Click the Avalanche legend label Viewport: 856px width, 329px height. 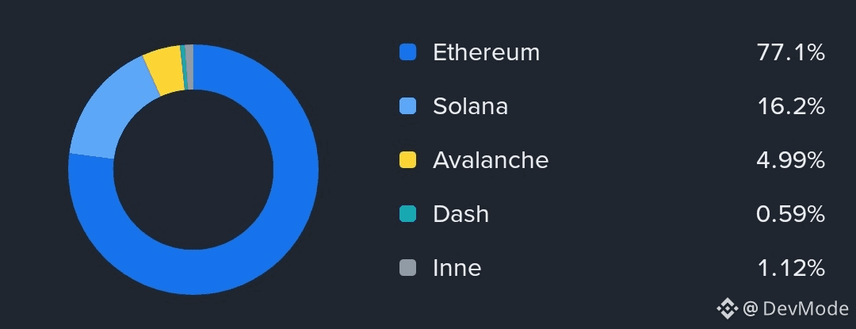[x=491, y=160]
